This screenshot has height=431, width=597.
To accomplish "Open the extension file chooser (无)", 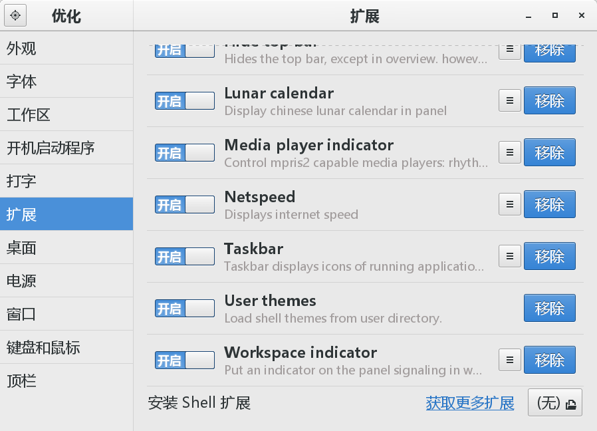I will pos(554,402).
